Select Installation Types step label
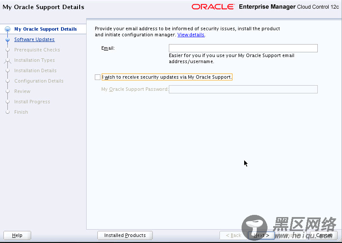The image size is (342, 243). (x=35, y=60)
